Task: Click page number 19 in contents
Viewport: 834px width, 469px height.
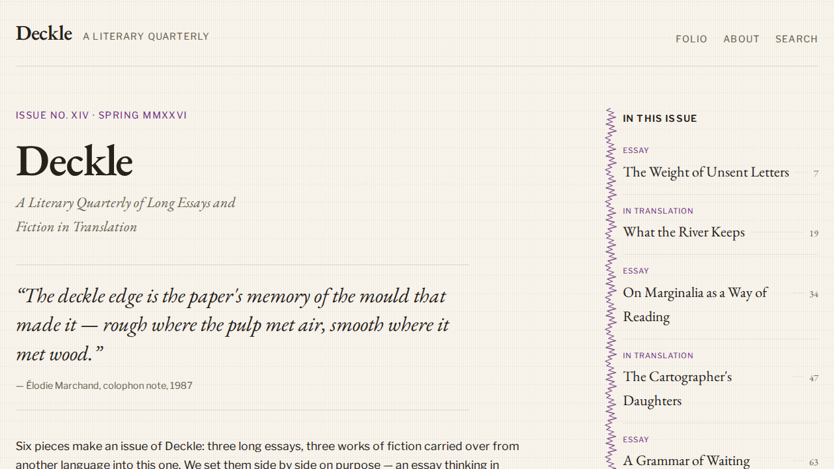Action: tap(814, 233)
